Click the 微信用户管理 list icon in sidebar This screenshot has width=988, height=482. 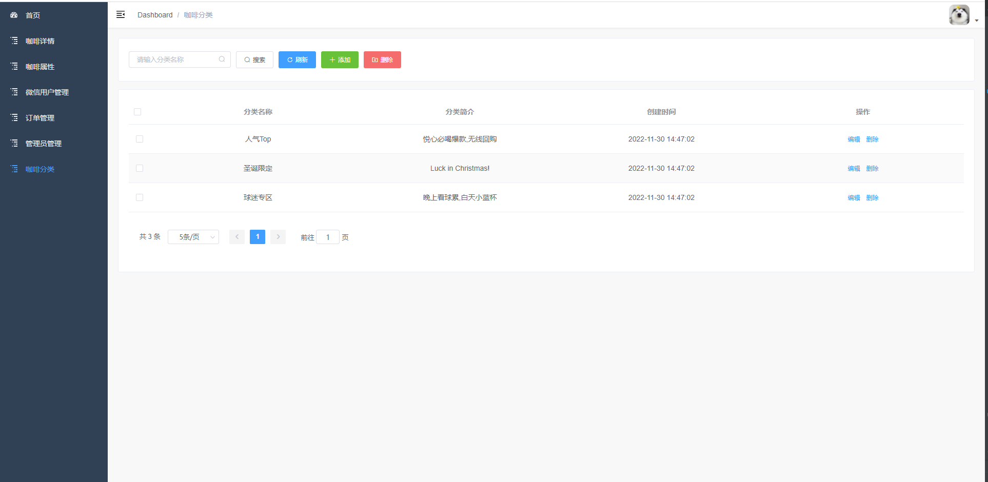click(13, 92)
